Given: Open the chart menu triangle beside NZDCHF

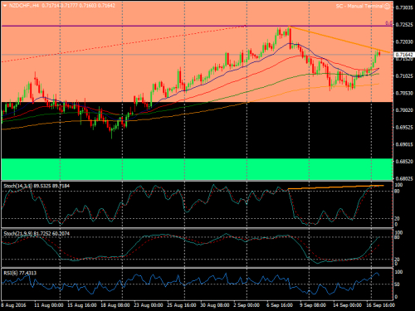Looking at the screenshot, I should 5,6.
